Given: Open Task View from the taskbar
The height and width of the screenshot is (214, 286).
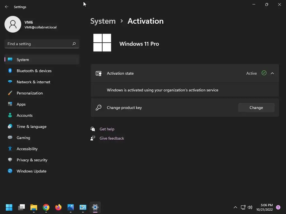Looking at the screenshot, I should click(21, 207).
